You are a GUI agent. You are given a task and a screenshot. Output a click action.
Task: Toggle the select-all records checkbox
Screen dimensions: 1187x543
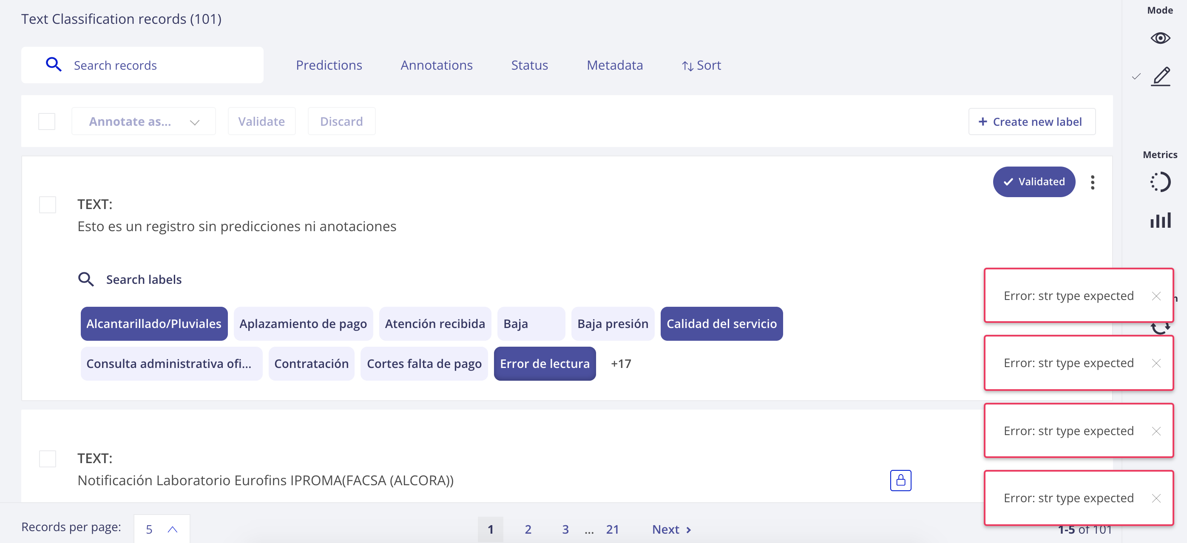point(46,121)
